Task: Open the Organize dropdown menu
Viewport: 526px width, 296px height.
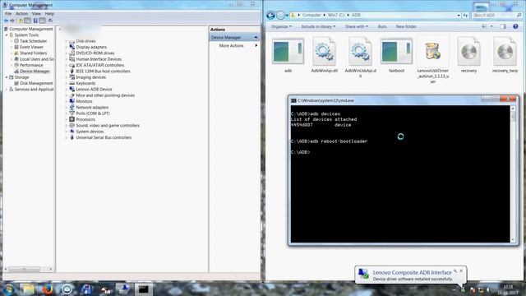Action: 281,26
